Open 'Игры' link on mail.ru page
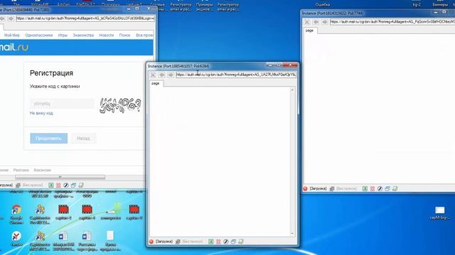The width and height of the screenshot is (455, 255). 63,35
